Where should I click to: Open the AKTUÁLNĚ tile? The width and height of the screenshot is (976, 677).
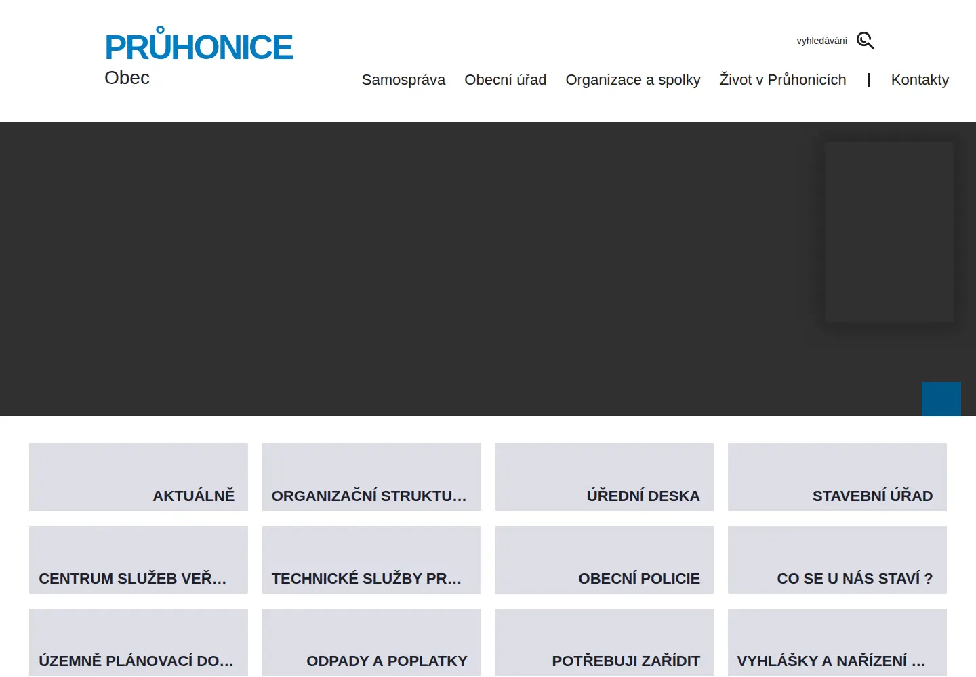[138, 477]
